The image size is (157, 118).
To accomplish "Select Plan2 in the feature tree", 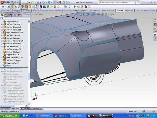I will click(x=8, y=66).
